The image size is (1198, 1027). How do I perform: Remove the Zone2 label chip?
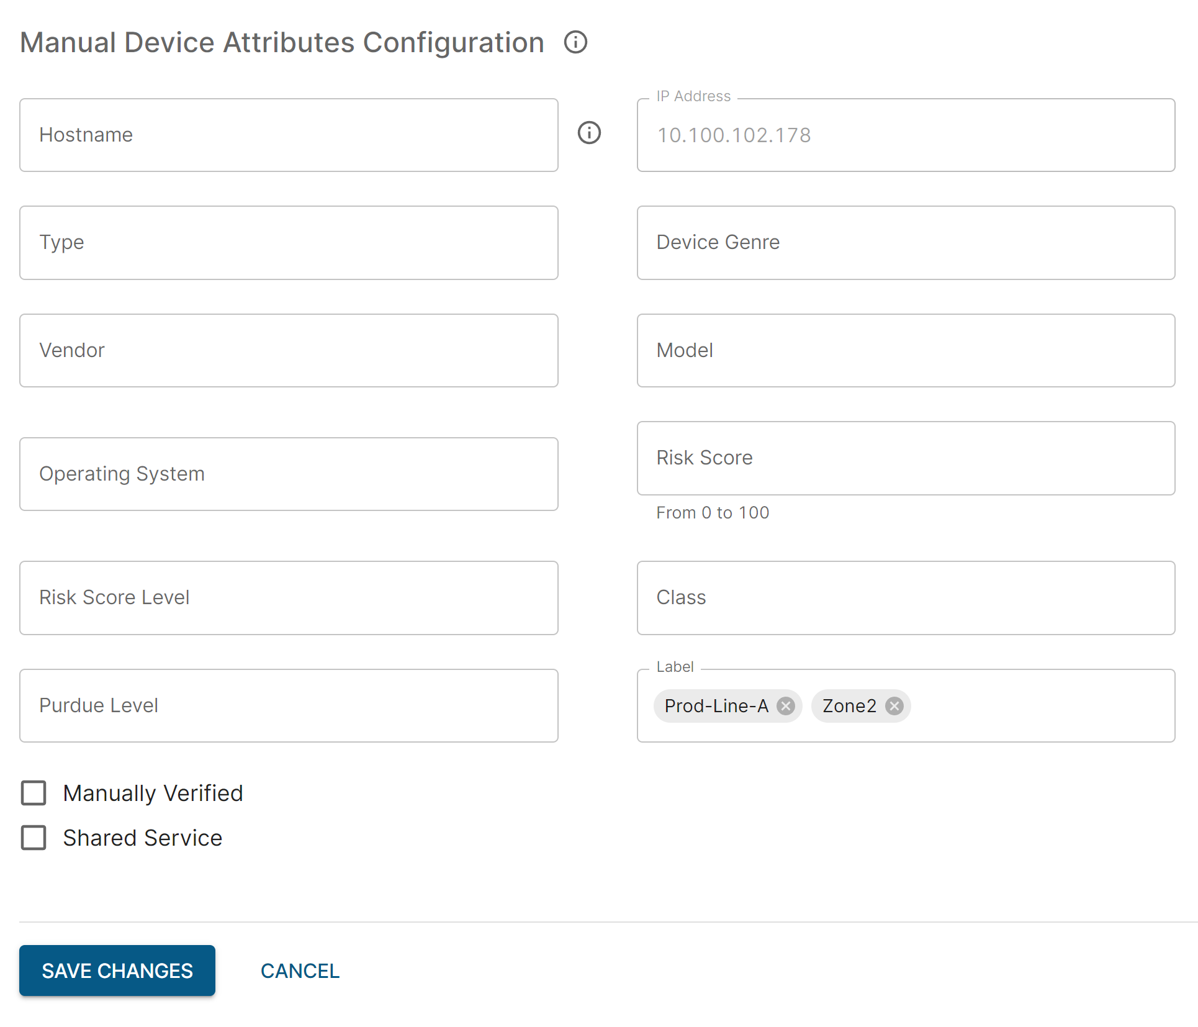(894, 706)
